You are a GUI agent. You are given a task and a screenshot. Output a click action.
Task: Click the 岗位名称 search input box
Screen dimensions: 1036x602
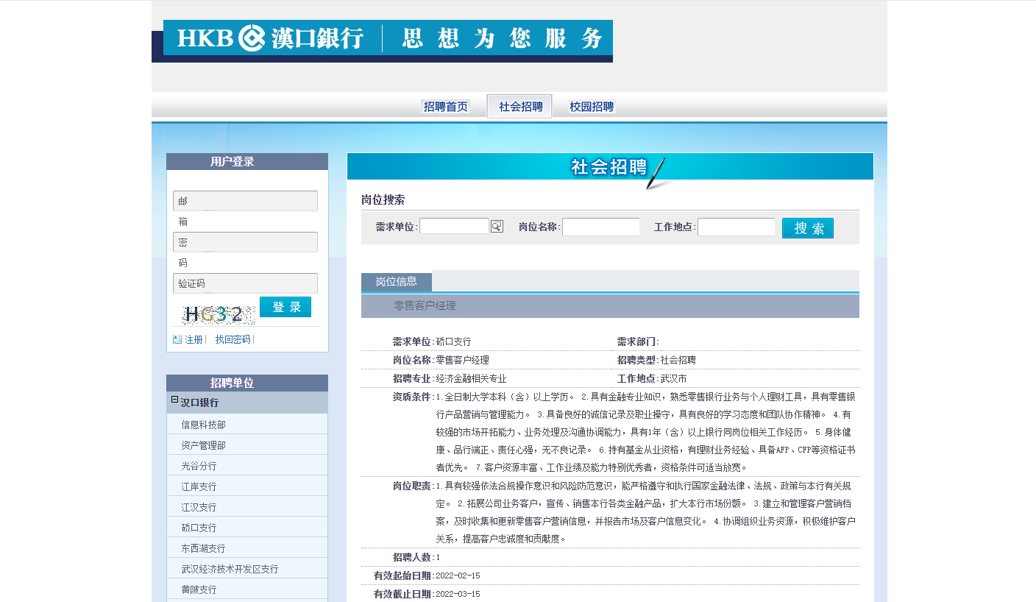(600, 227)
